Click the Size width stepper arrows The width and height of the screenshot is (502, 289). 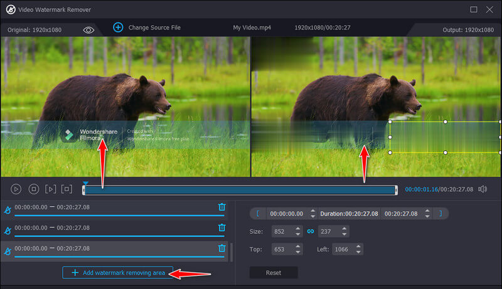[298, 231]
